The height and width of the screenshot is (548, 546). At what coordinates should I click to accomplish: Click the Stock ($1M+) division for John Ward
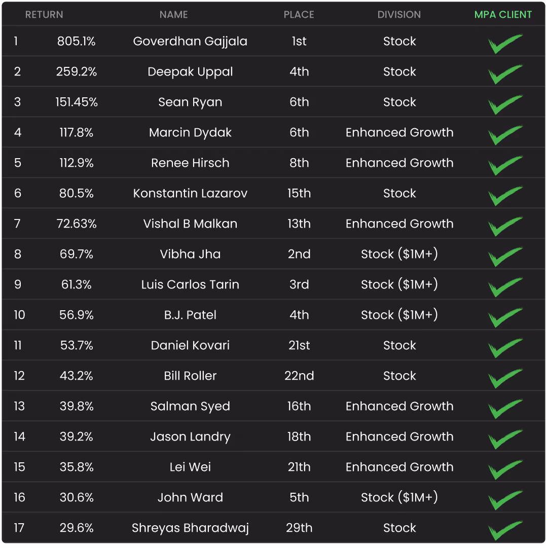tap(399, 497)
